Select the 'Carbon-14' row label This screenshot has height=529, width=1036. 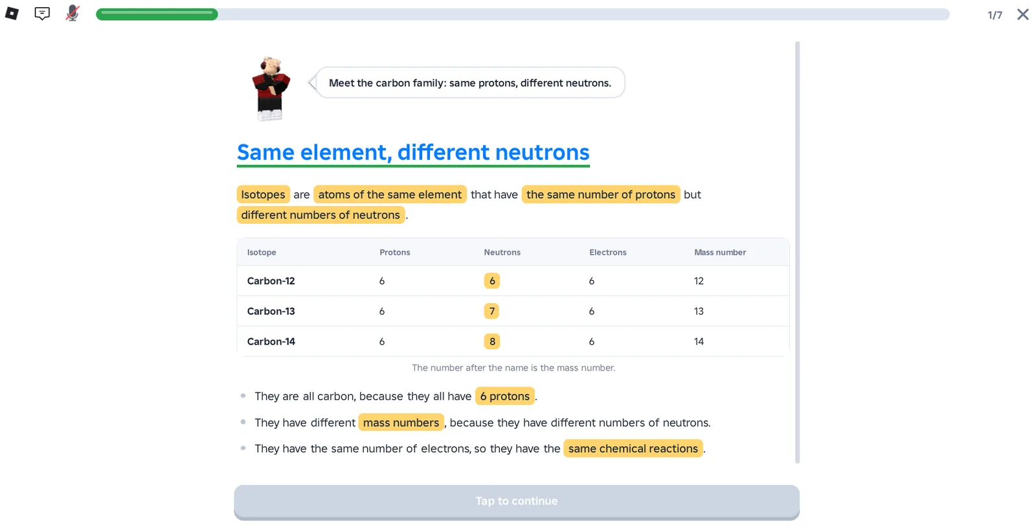[x=271, y=341]
